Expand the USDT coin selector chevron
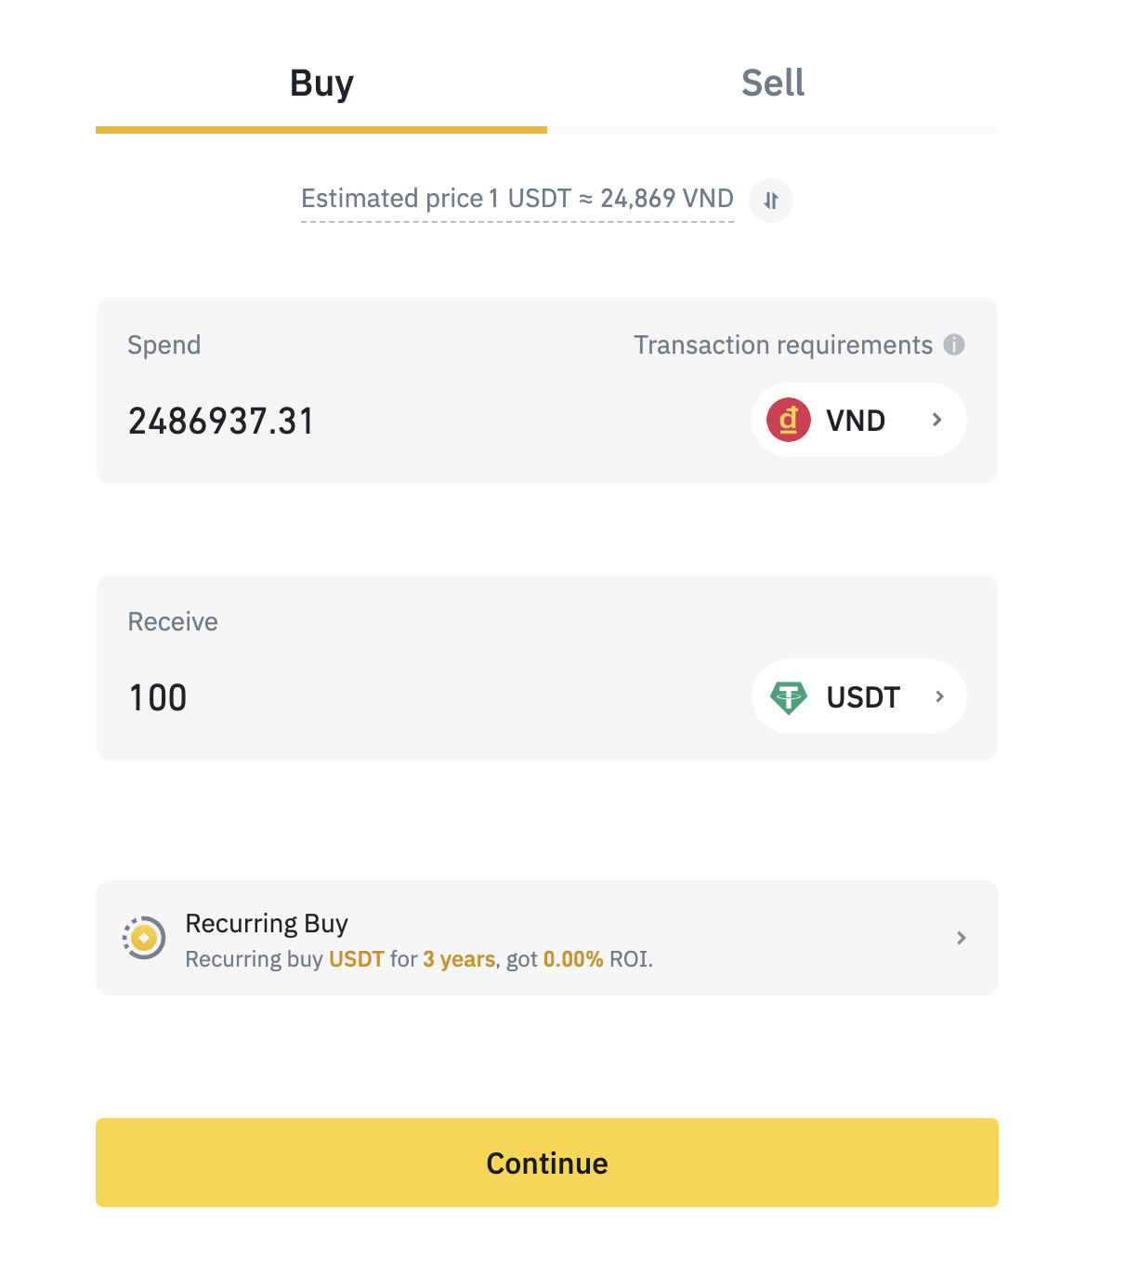 939,696
